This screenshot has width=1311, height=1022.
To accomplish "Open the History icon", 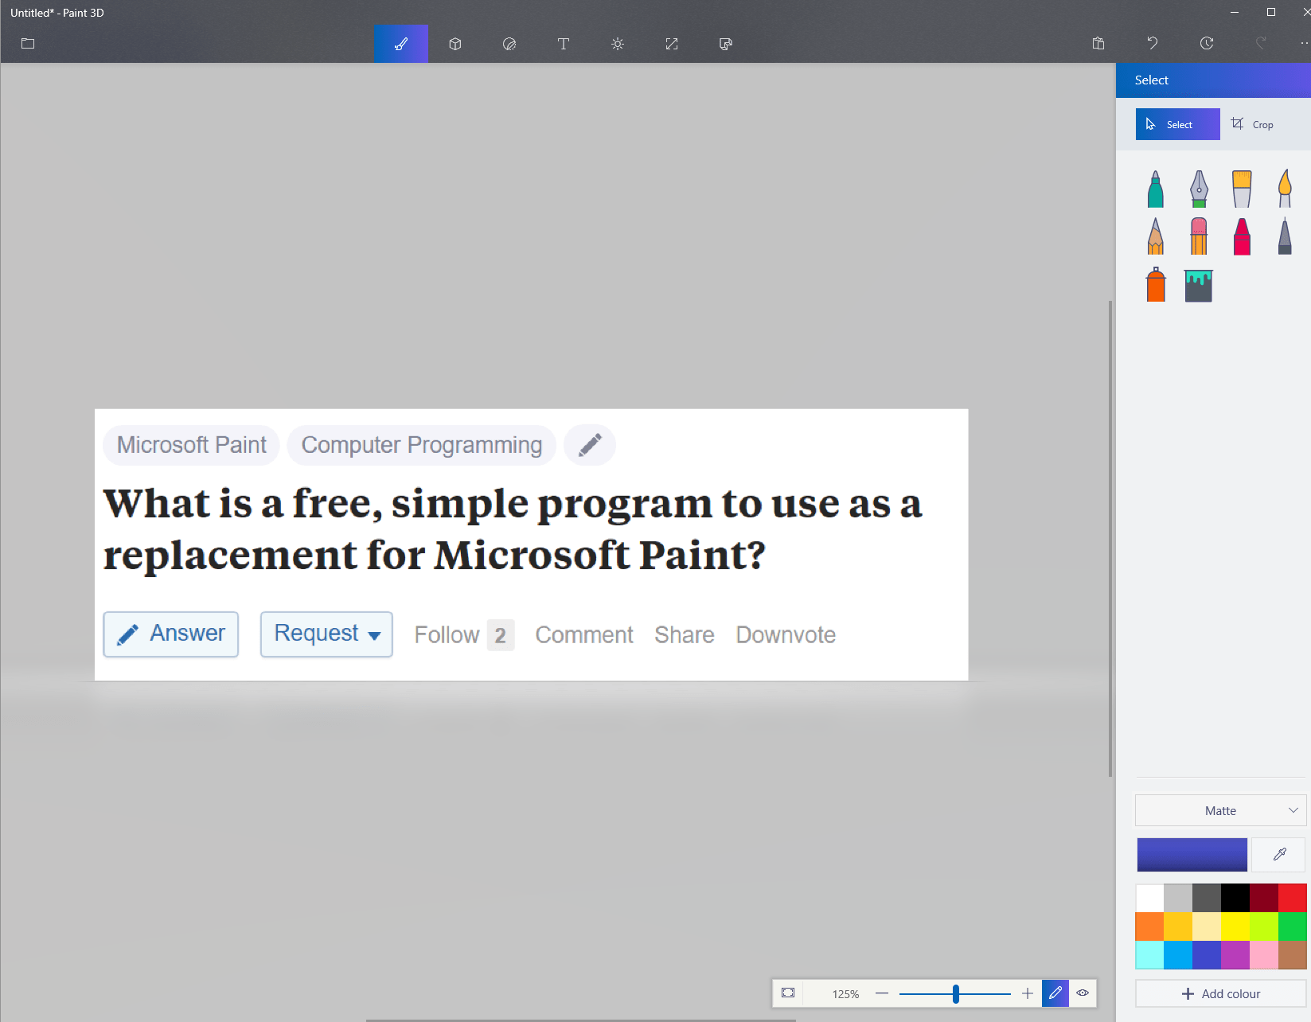I will pyautogui.click(x=1207, y=43).
